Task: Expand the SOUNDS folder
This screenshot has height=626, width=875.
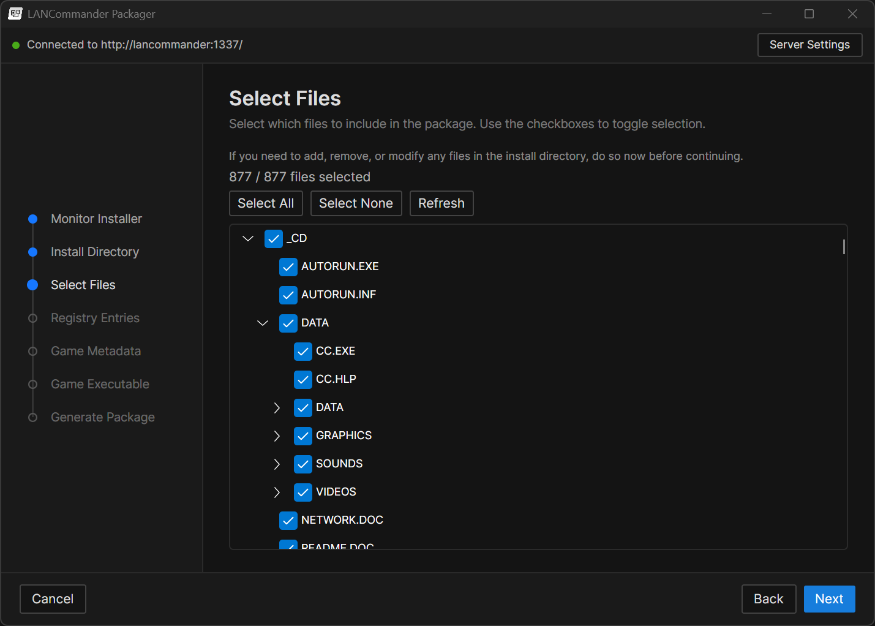Action: tap(277, 464)
